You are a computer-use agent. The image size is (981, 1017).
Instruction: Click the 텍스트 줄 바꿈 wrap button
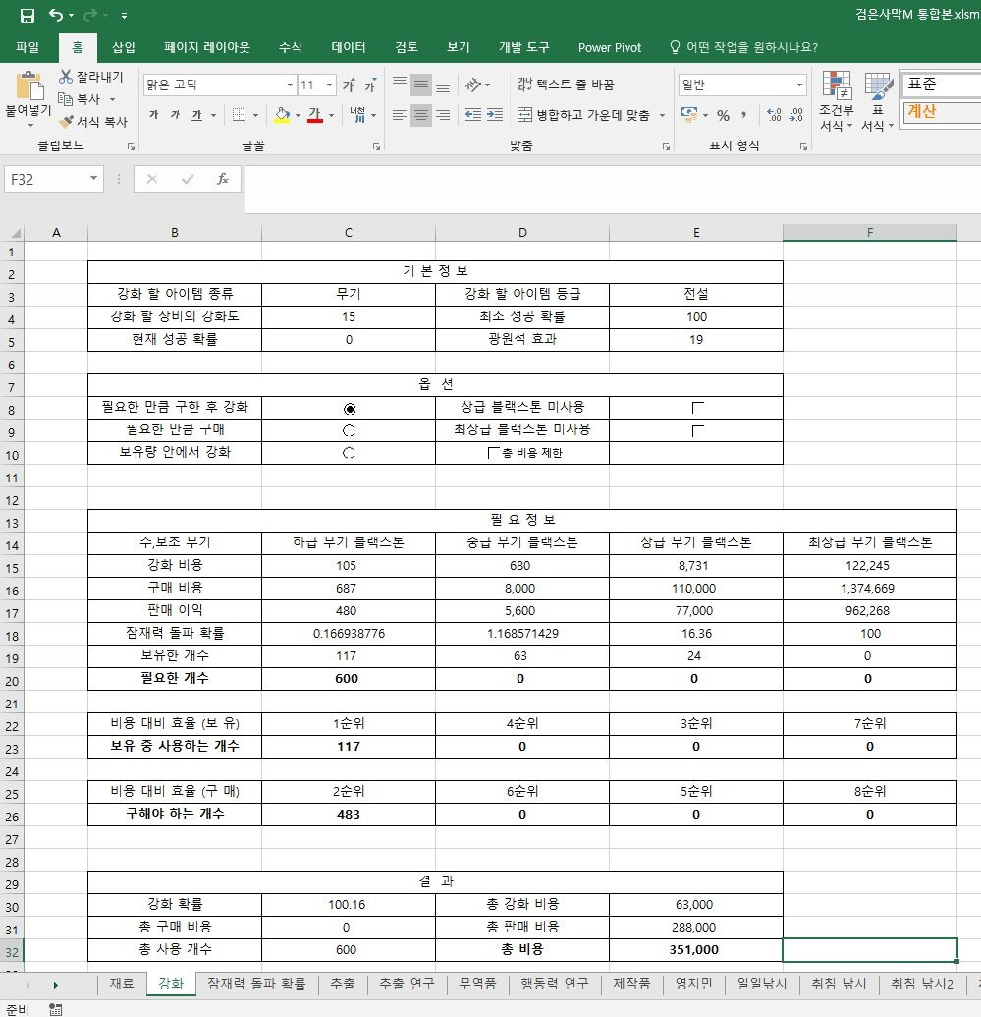[566, 85]
